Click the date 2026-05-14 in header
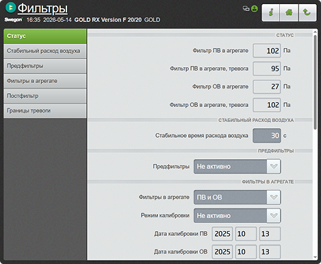Viewport: 321px width, 264px height. 57,20
